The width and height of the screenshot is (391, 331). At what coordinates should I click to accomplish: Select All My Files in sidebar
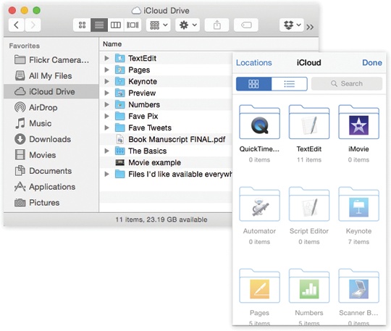click(51, 76)
